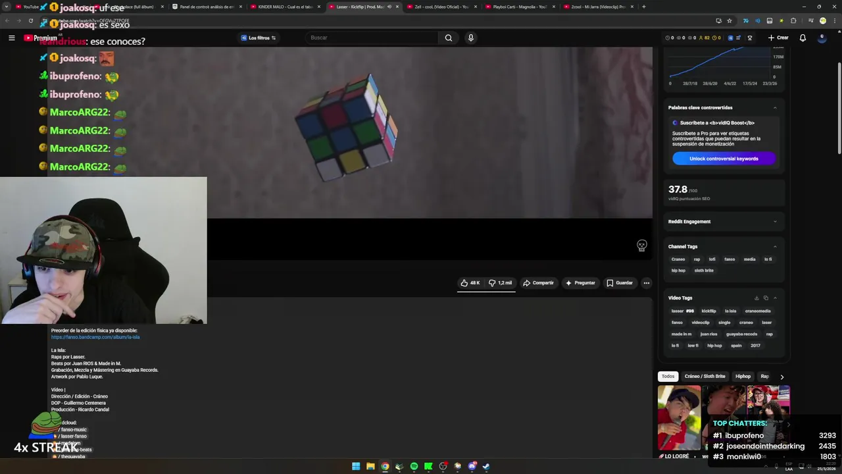
Task: Save video with Guardar button
Action: click(620, 283)
